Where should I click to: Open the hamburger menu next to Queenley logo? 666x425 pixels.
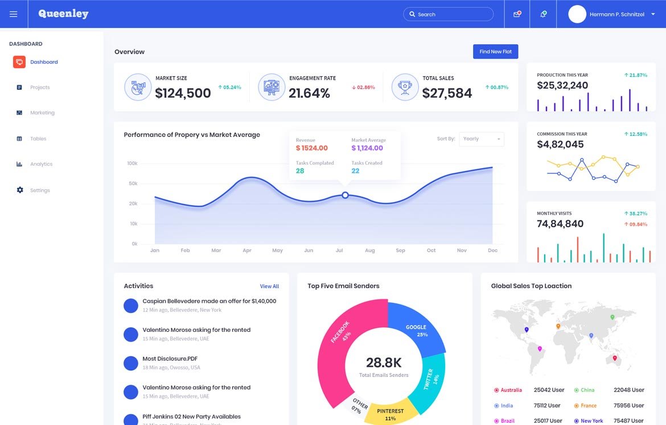[14, 14]
